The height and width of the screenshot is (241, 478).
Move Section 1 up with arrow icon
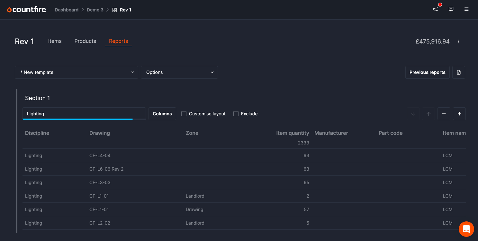coord(428,114)
